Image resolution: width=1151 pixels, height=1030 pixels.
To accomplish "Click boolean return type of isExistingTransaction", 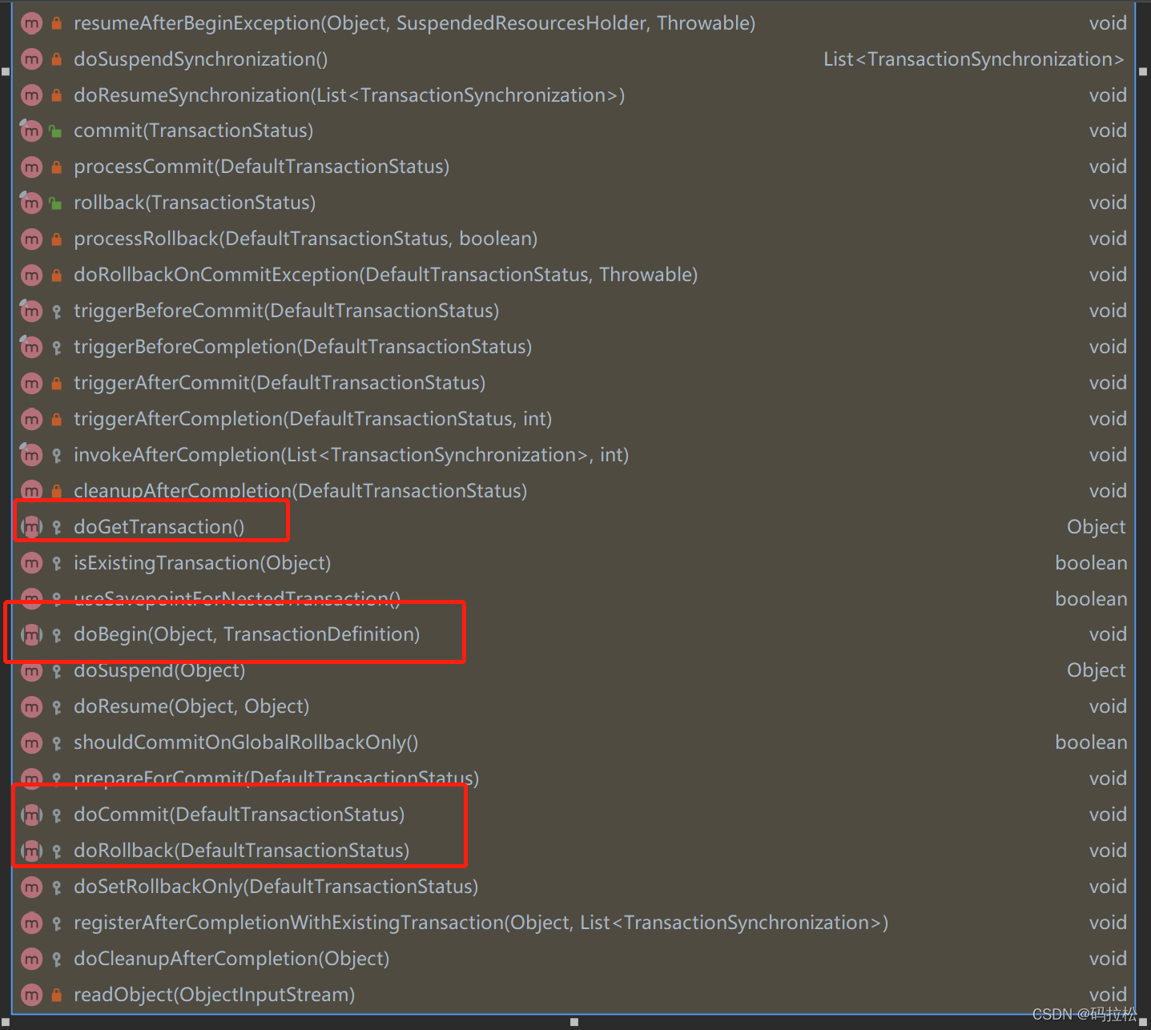I will click(1090, 563).
